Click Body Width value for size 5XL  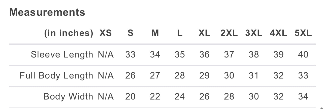(x=303, y=96)
